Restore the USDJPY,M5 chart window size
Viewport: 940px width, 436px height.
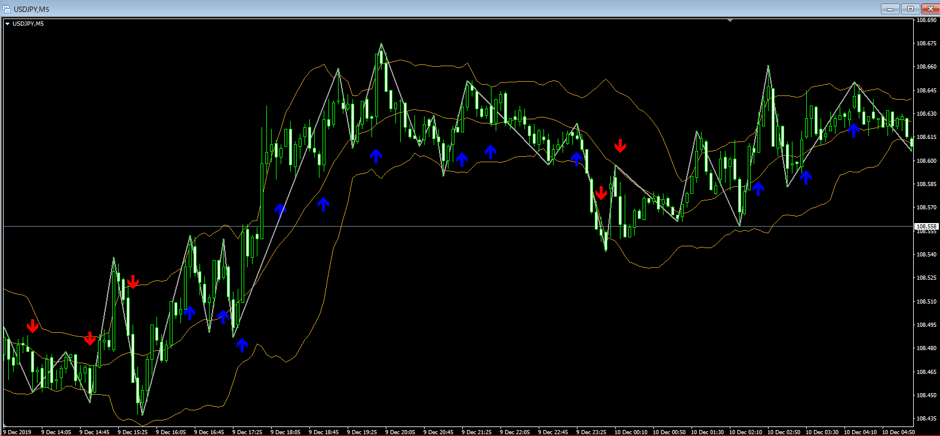coord(910,9)
